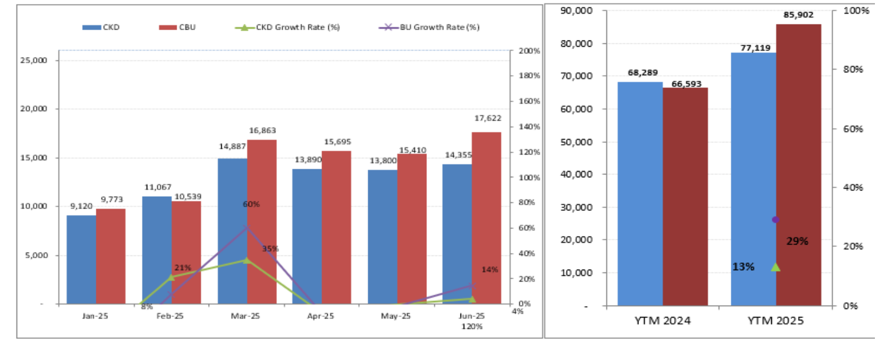Select the '13,890' data label
Viewport: 896px width, 358px height.
(308, 160)
